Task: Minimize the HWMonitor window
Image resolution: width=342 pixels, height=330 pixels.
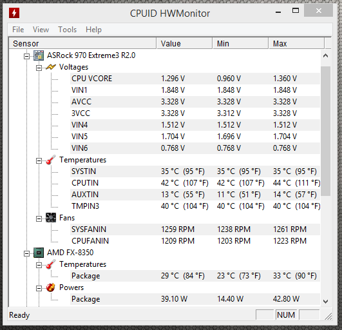Action: [x=278, y=12]
